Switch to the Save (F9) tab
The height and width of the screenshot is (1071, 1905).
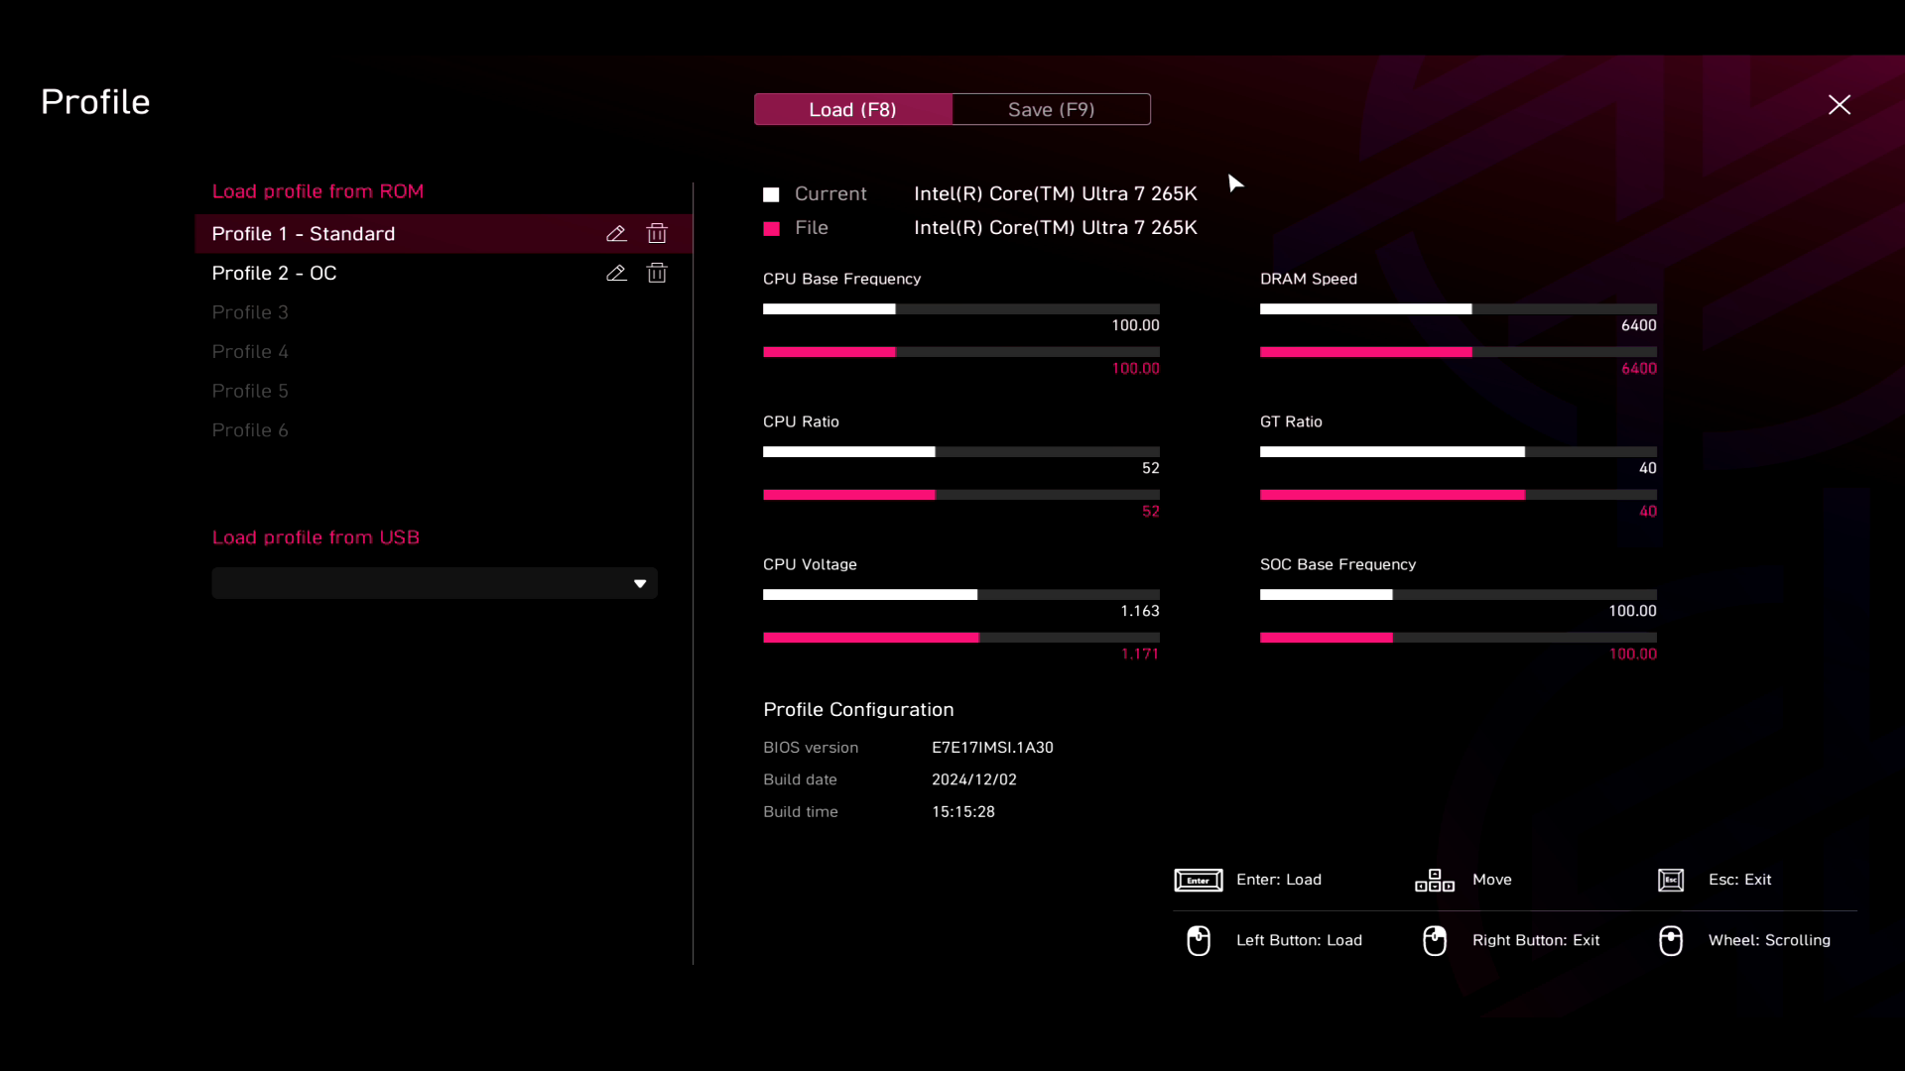pyautogui.click(x=1051, y=109)
